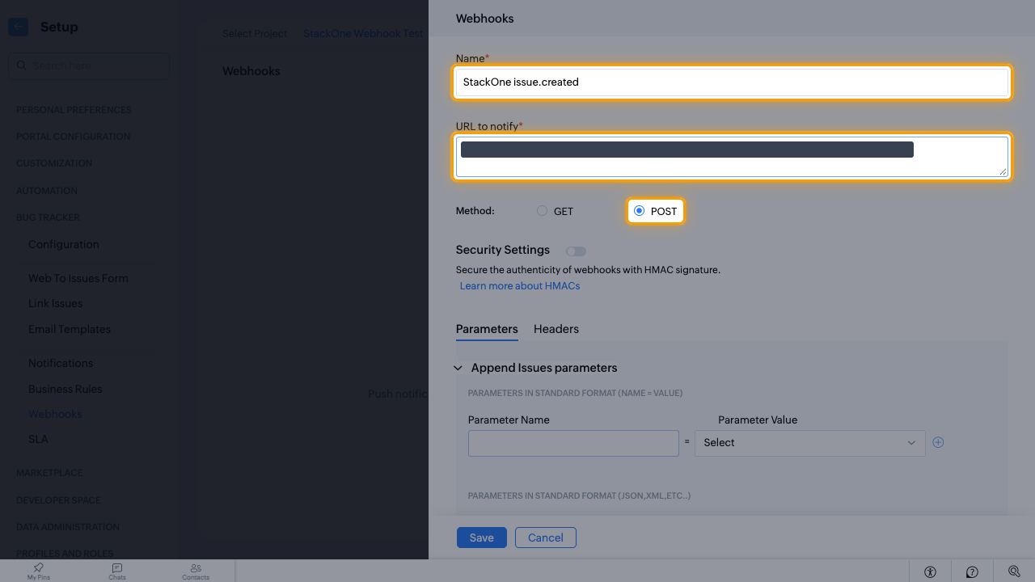Click the Parameter Name input field
Viewport: 1035px width, 582px height.
click(573, 443)
